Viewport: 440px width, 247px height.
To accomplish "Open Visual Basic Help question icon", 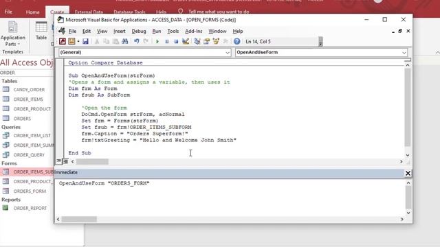I will pos(236,41).
